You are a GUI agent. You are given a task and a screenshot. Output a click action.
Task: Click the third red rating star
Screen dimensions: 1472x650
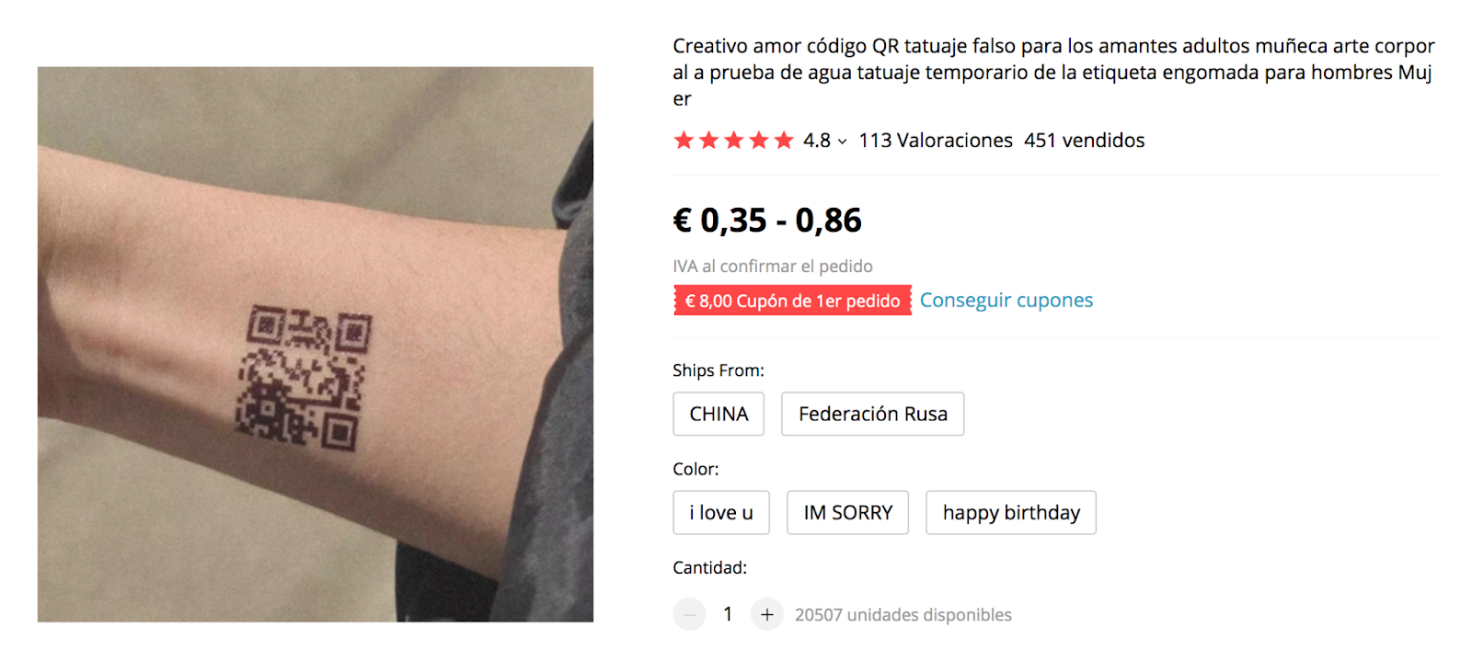[734, 141]
